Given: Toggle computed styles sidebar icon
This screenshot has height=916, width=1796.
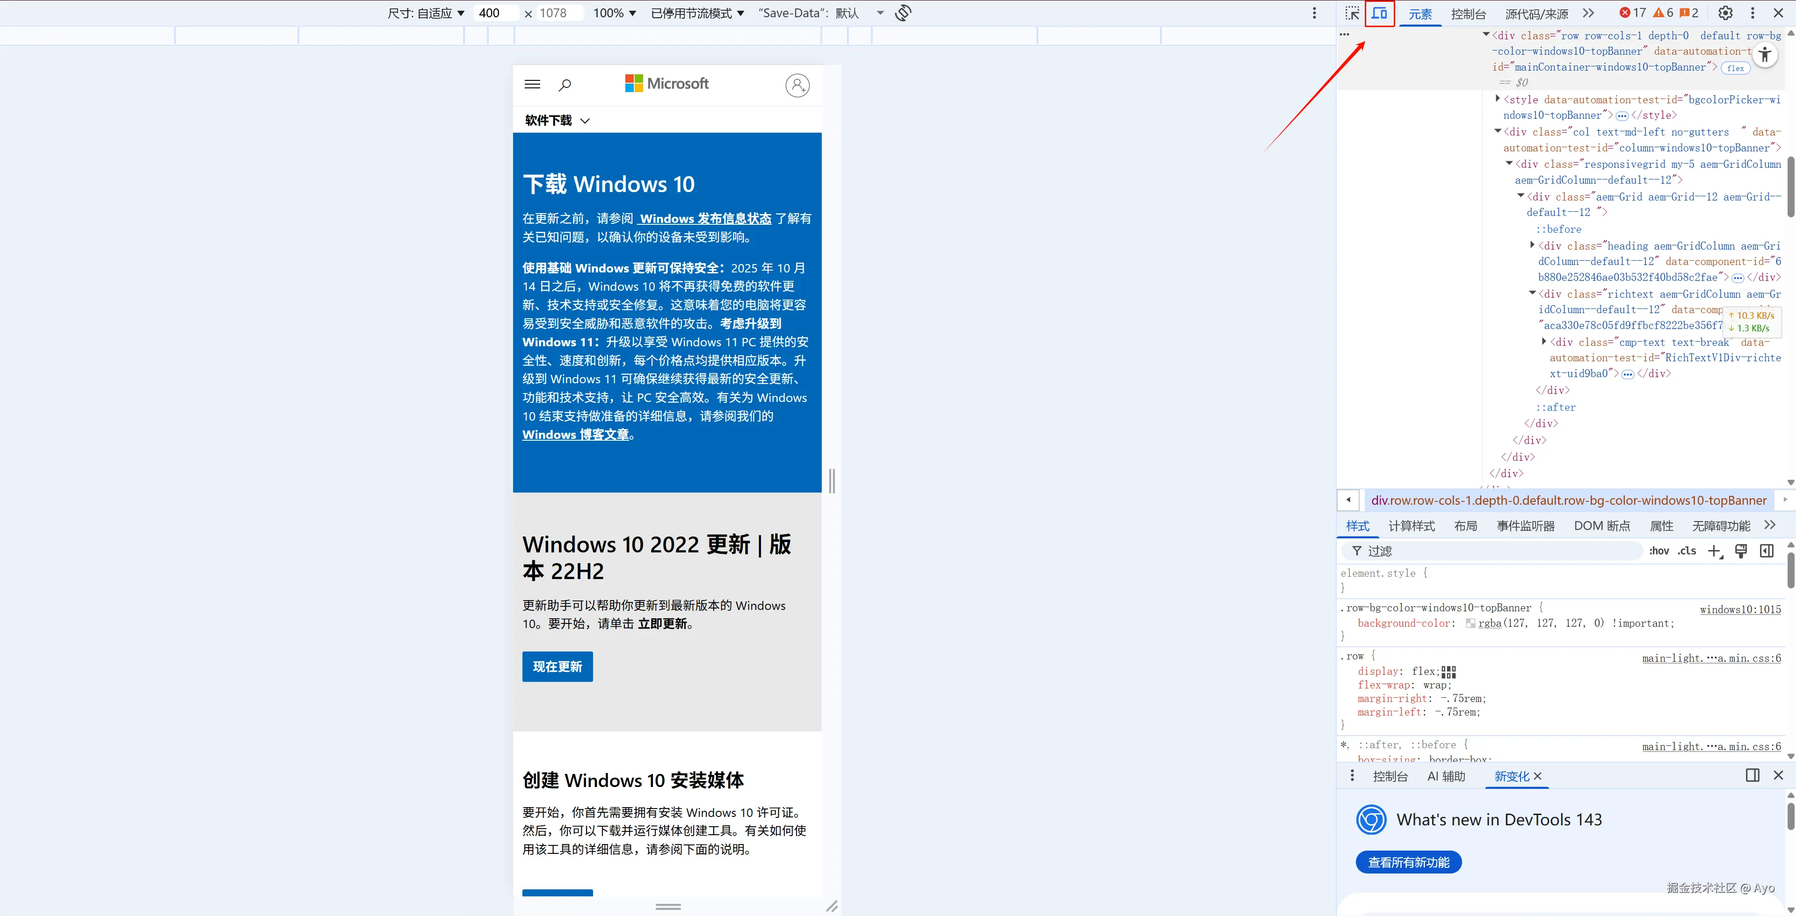Looking at the screenshot, I should point(1766,551).
